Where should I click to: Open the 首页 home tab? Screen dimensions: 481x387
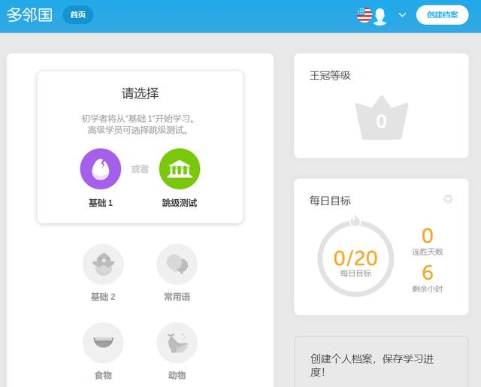pos(78,15)
